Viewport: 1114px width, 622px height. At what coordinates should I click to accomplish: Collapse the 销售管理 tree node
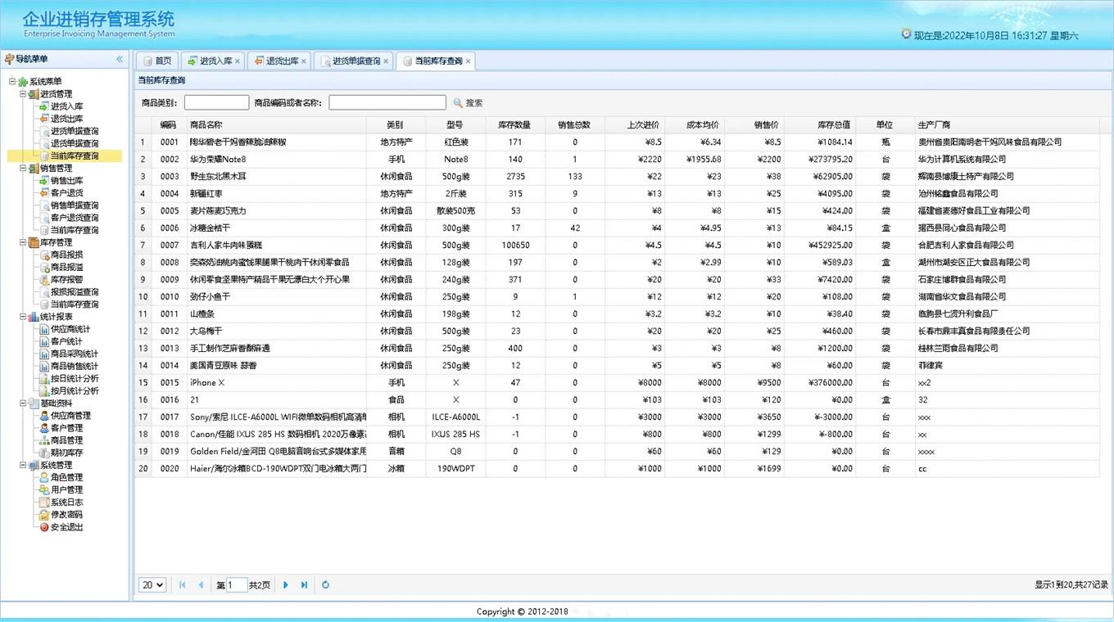(x=23, y=169)
